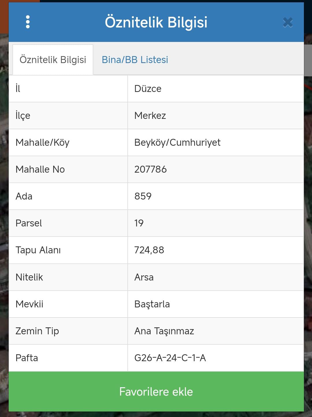Switch to the Bina/BB Listesi tab

135,60
